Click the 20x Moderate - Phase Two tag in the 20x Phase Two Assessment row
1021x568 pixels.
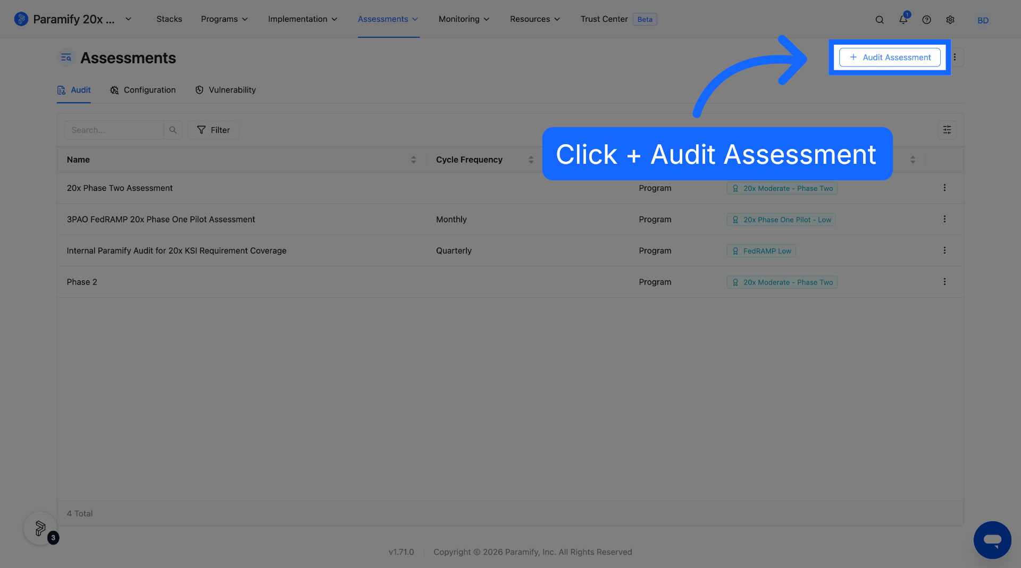[782, 188]
